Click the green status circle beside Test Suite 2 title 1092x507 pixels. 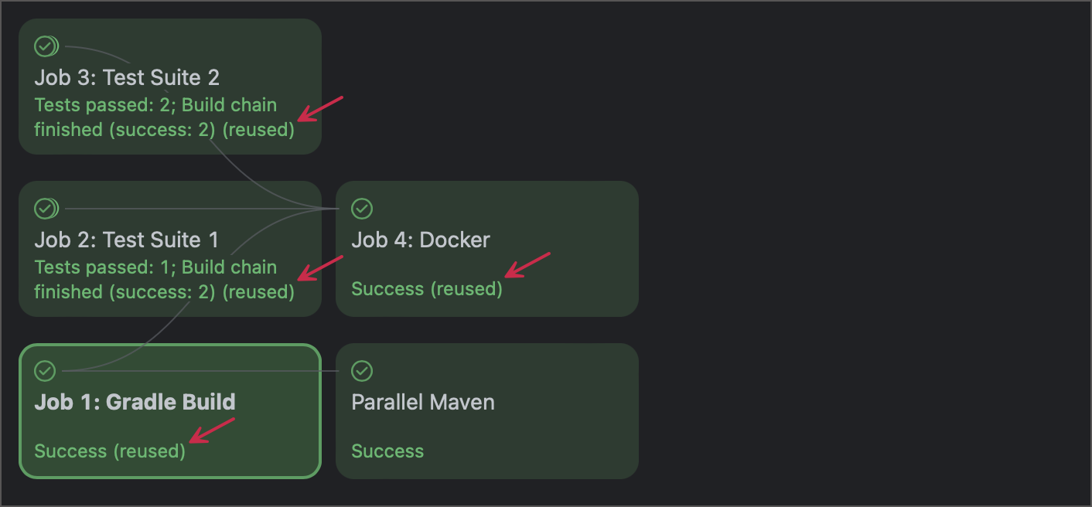46,46
